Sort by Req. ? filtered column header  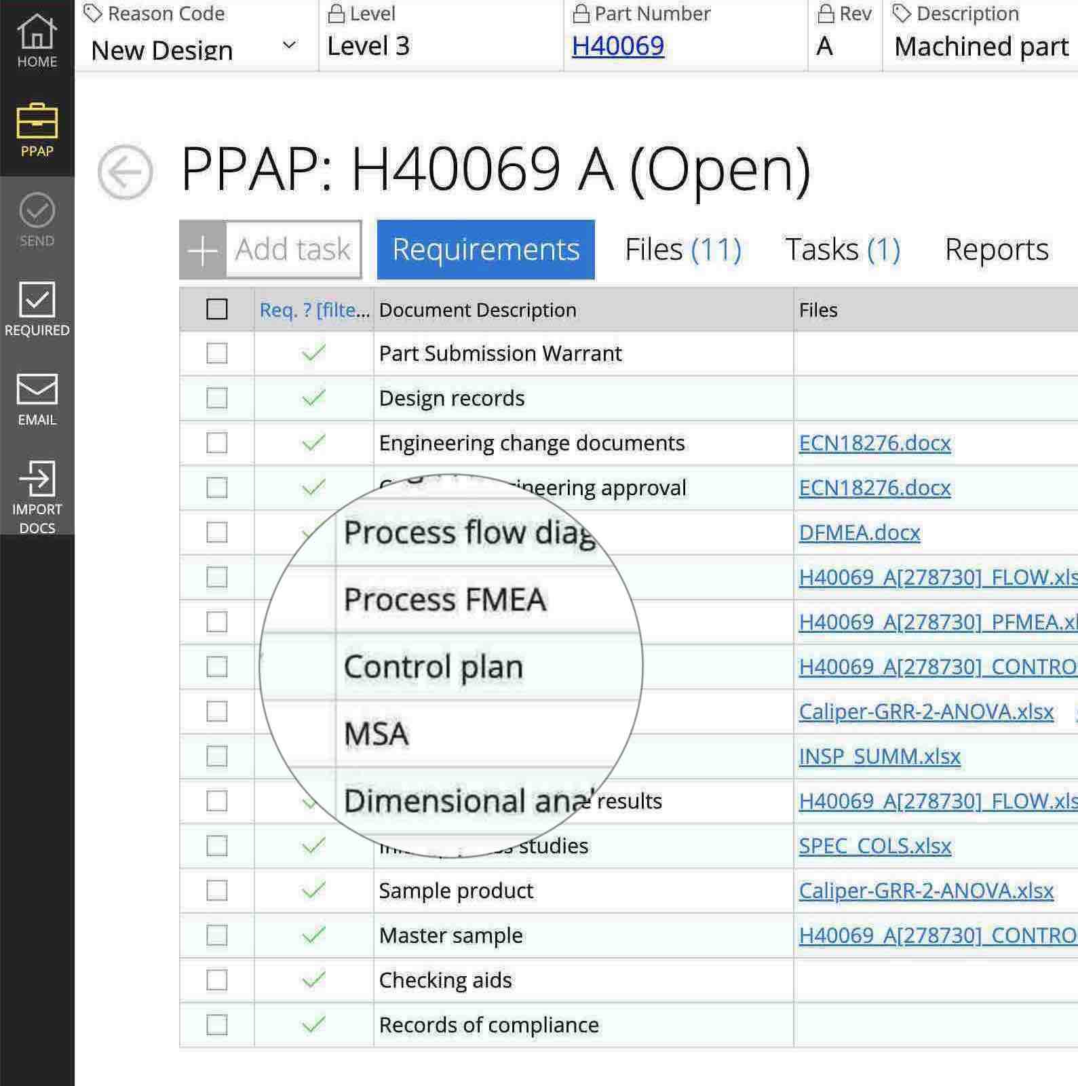click(314, 310)
